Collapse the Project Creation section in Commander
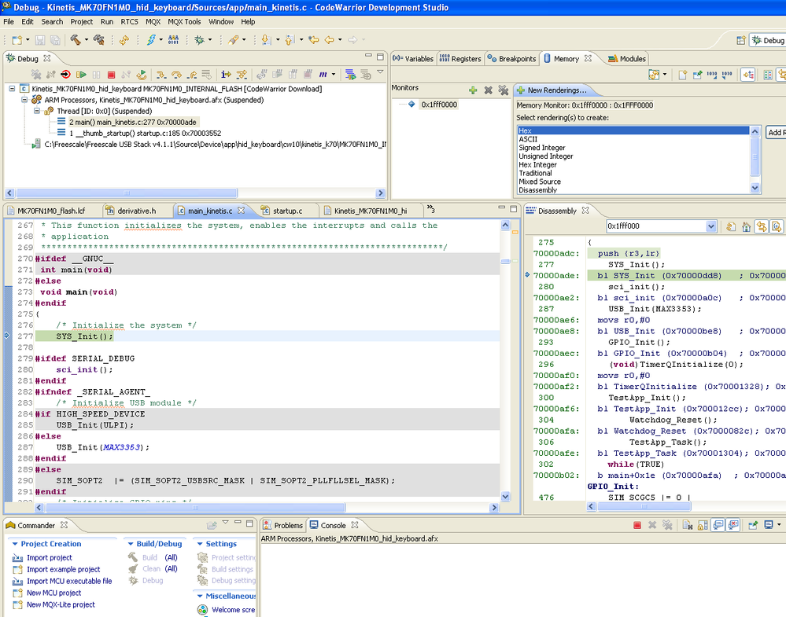This screenshot has height=617, width=786. click(x=15, y=544)
